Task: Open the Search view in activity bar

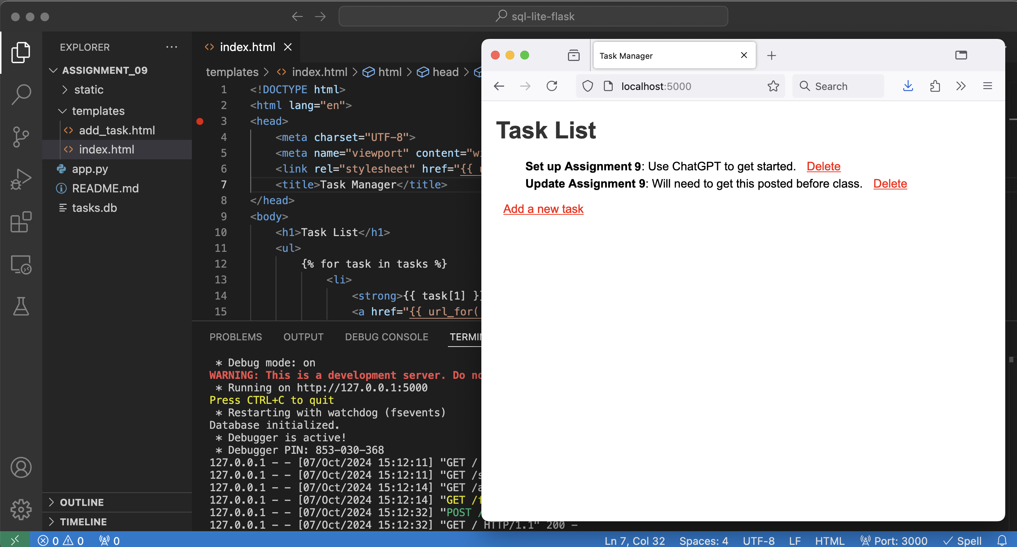Action: point(21,94)
